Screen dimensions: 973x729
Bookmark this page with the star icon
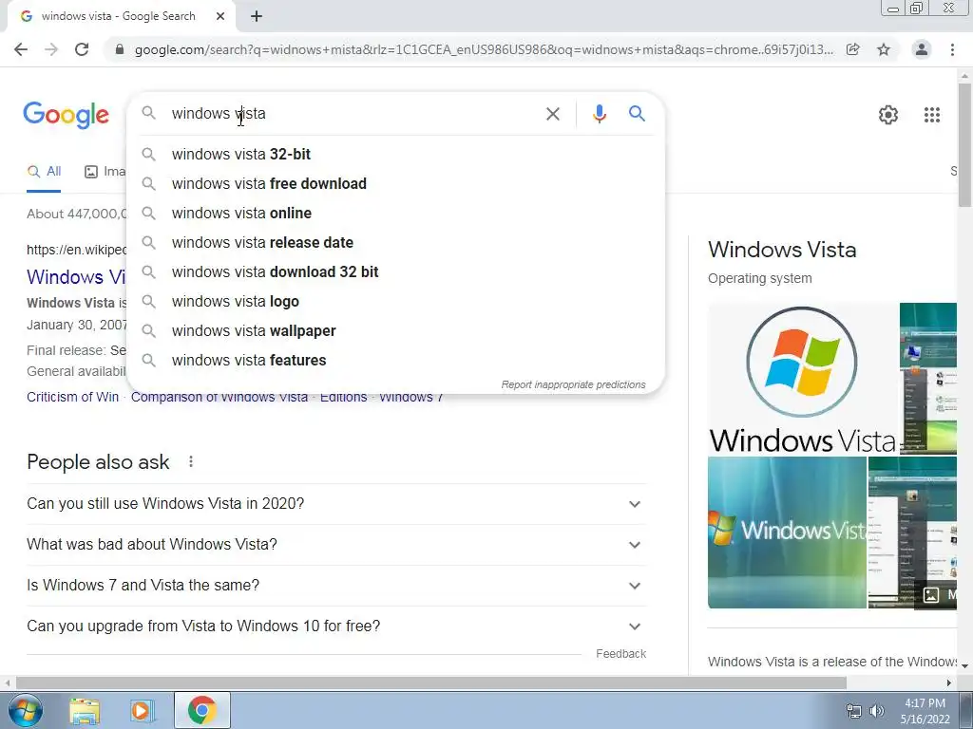click(x=884, y=49)
